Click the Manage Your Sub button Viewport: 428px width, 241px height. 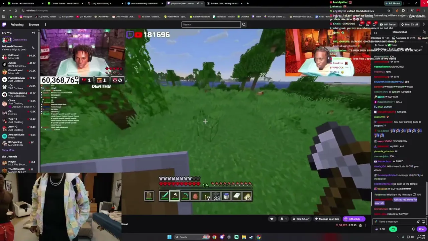click(x=327, y=219)
